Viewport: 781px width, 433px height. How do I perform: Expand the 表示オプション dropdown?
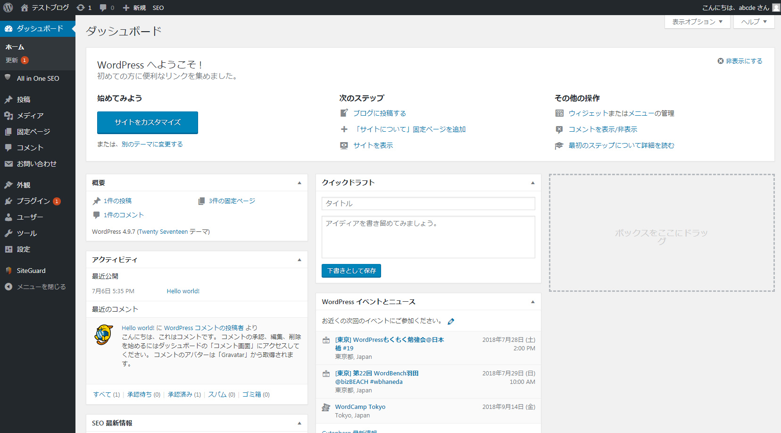coord(697,22)
